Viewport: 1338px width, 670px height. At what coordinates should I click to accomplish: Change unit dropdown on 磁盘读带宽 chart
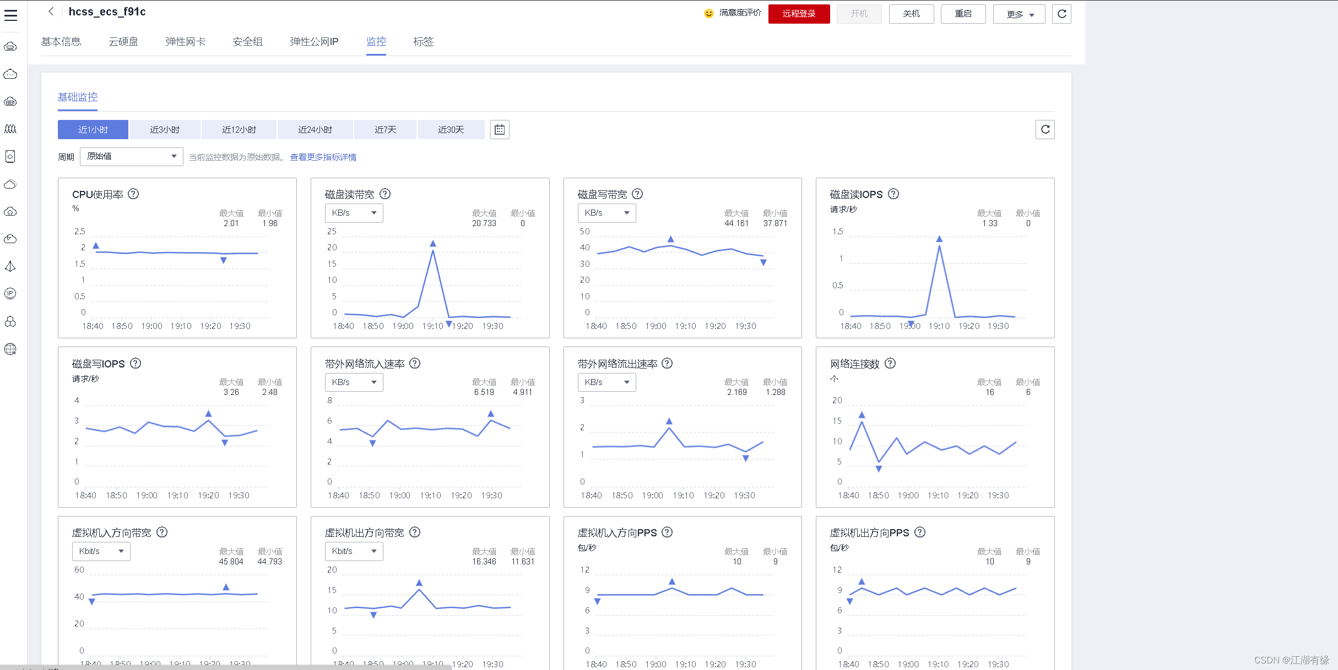354,213
